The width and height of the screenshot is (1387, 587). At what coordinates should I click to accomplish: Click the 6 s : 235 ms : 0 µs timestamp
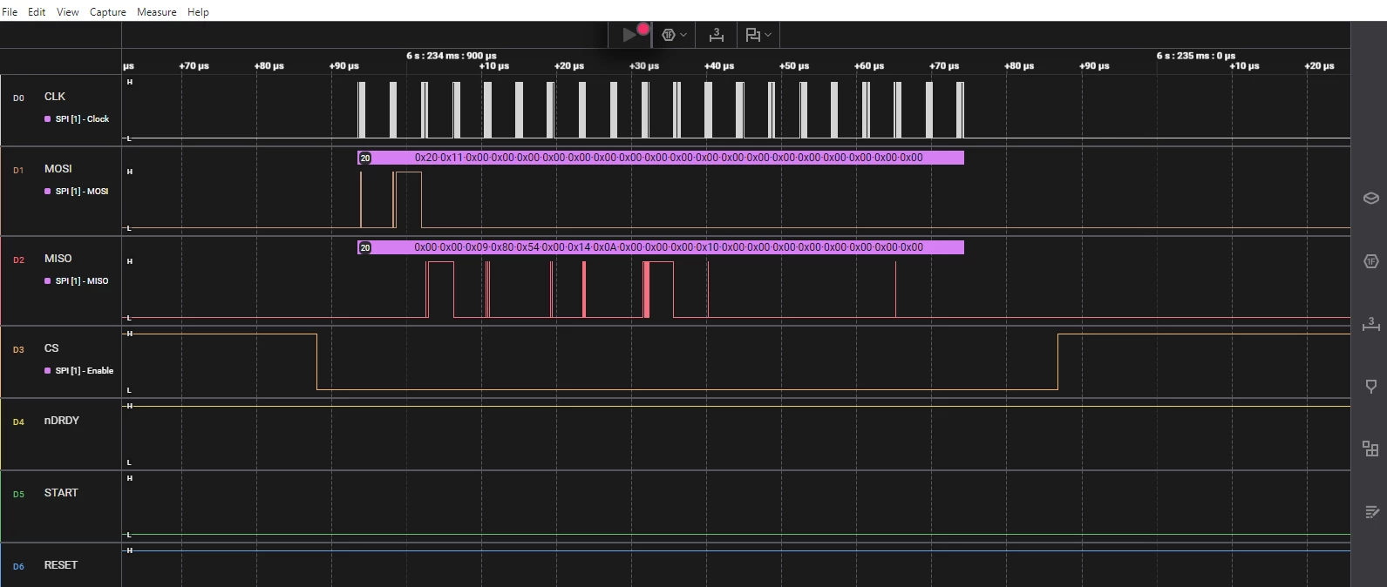1196,56
